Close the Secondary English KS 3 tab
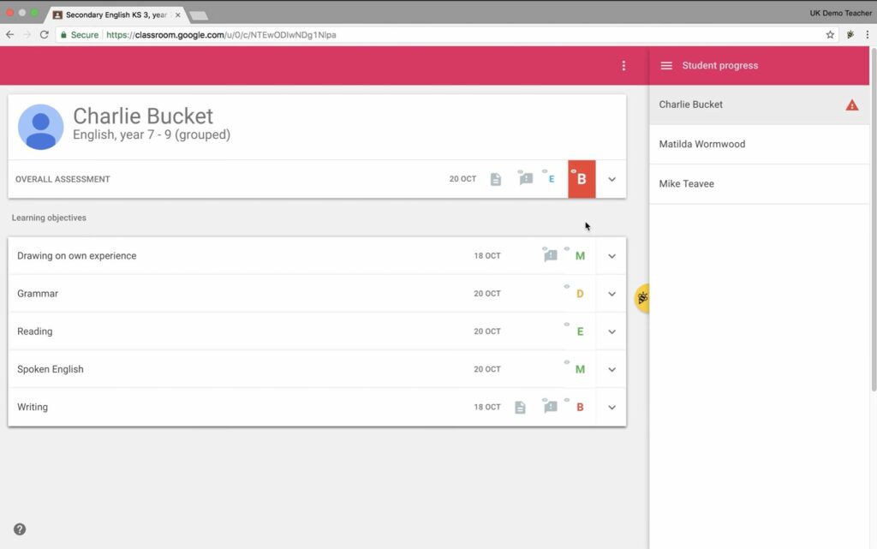 [x=178, y=15]
